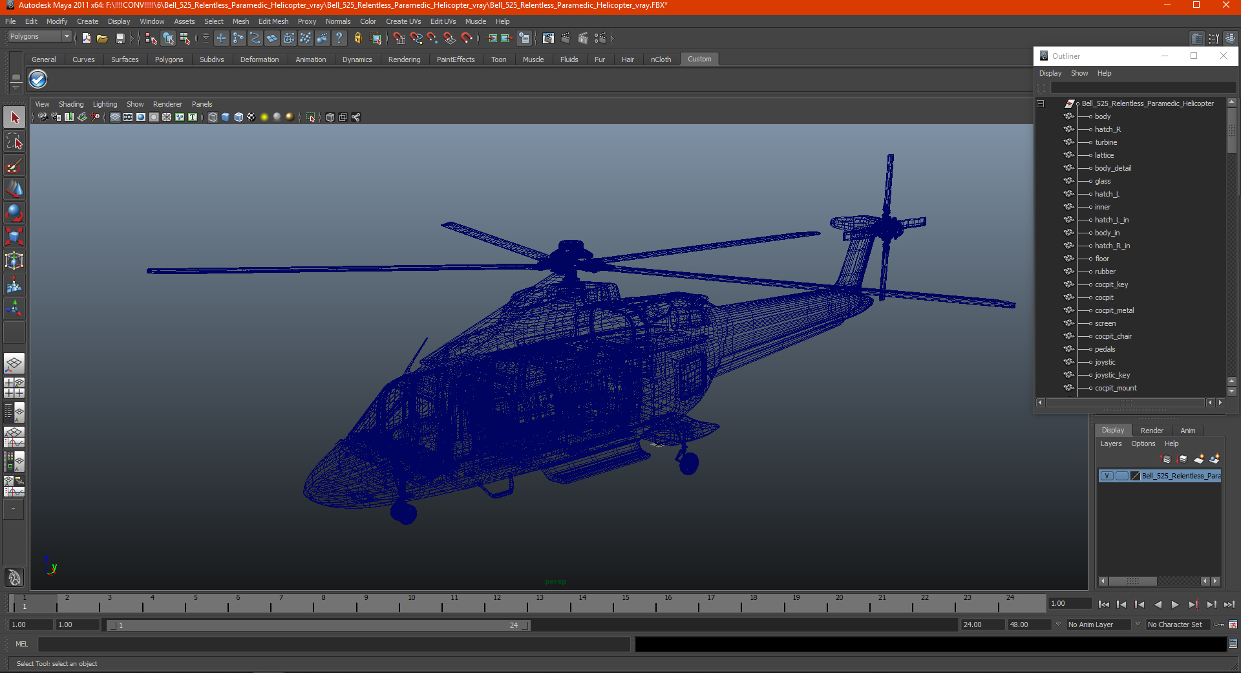
Task: Click the lock selection padlock icon
Action: (x=357, y=38)
